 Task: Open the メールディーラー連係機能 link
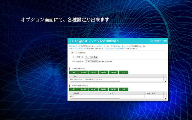point(115,49)
